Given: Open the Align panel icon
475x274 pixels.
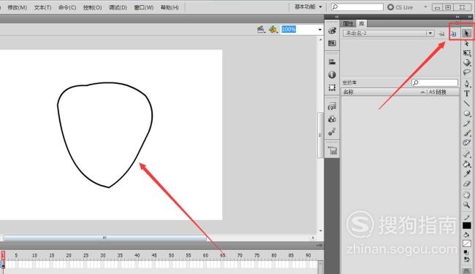Looking at the screenshot, I should [x=332, y=62].
